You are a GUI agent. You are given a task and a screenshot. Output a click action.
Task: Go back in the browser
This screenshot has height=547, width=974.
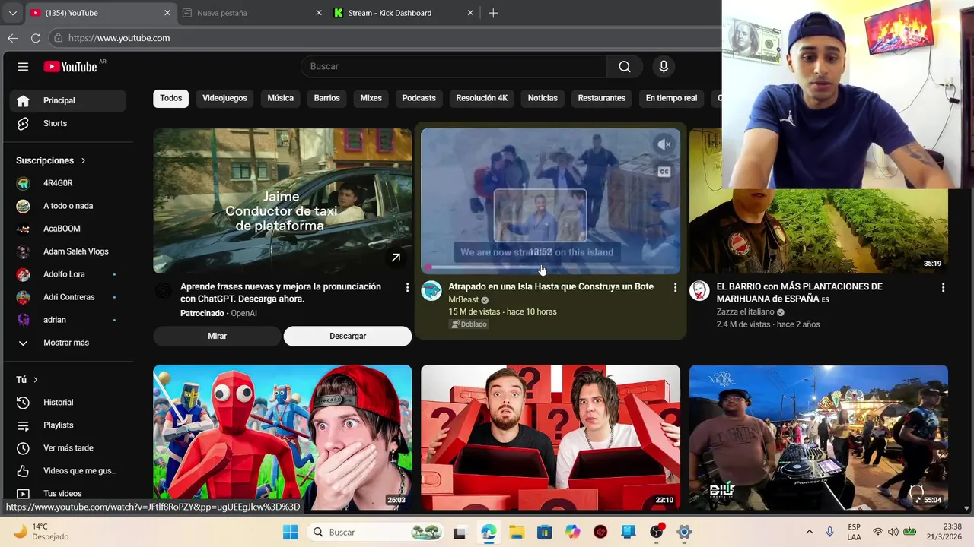coord(13,38)
